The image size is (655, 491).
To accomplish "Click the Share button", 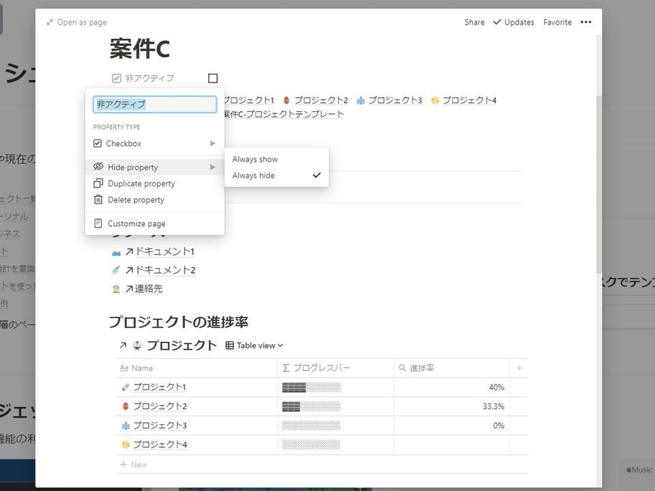I will click(x=475, y=22).
